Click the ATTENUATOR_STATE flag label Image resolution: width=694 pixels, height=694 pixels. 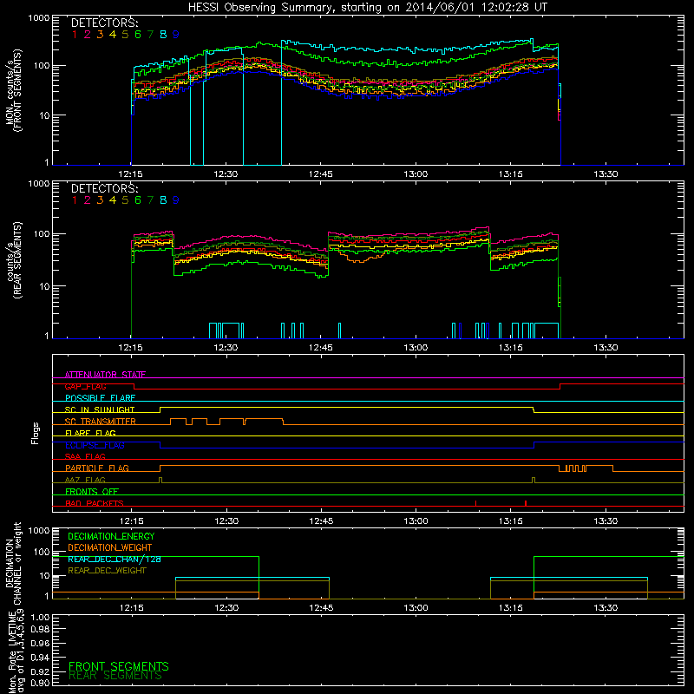pos(105,375)
